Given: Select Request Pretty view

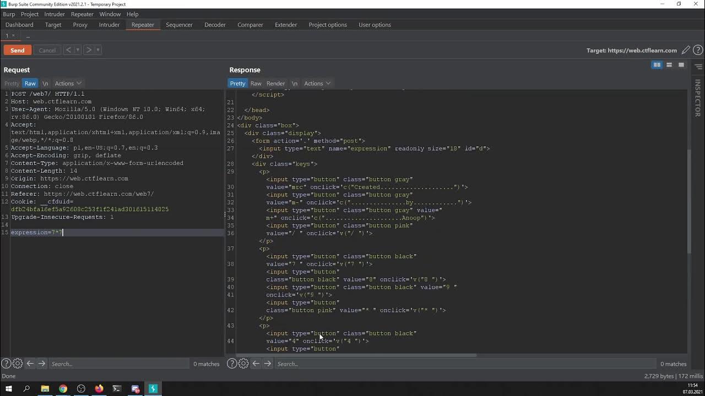Looking at the screenshot, I should tap(12, 84).
